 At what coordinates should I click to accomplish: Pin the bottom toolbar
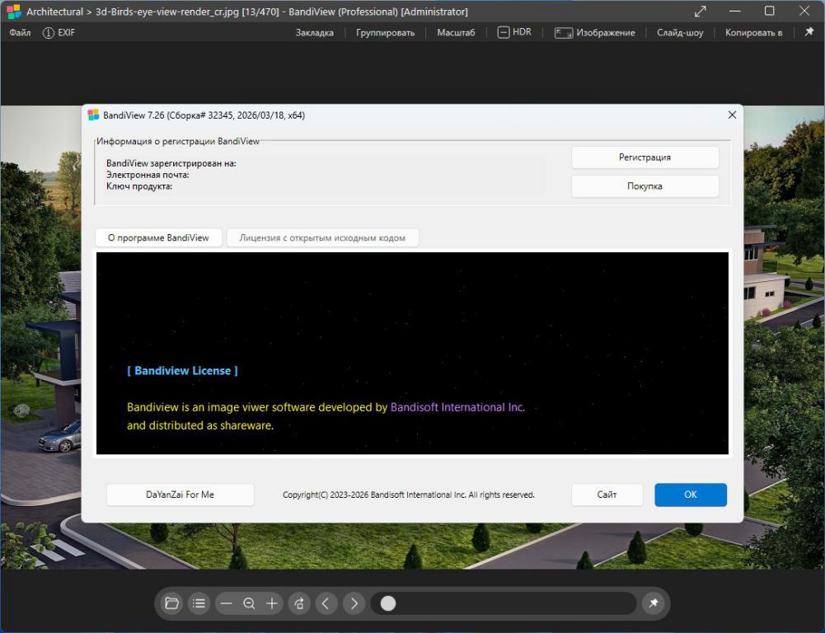654,603
